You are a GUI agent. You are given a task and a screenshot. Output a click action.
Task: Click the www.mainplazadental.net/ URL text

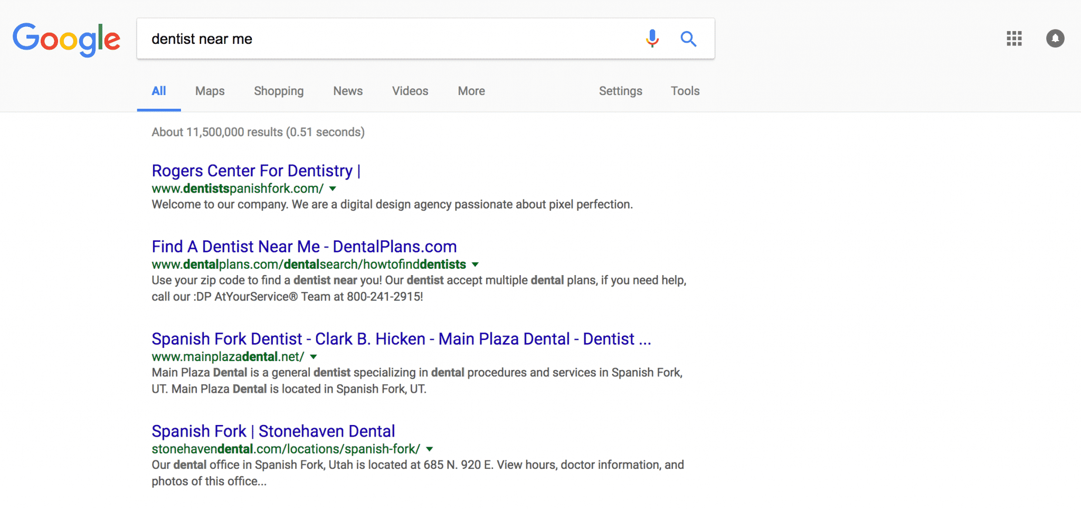pos(228,357)
